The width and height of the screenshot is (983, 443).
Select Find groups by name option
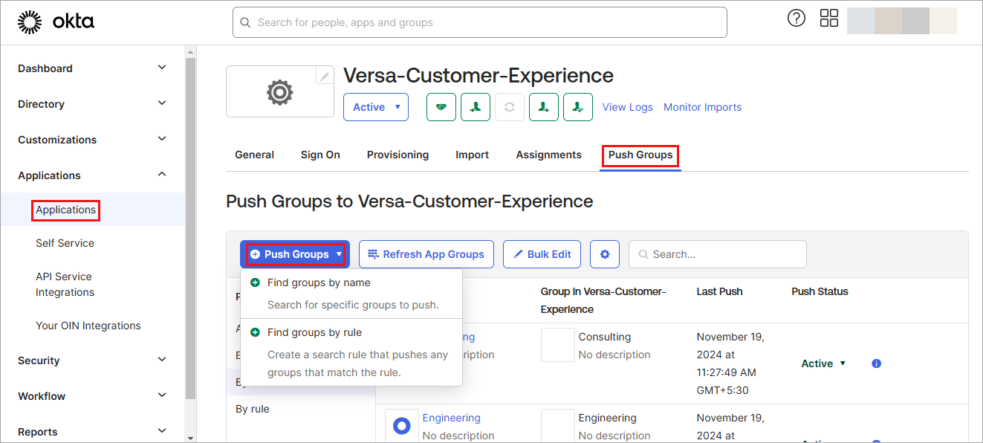[319, 282]
